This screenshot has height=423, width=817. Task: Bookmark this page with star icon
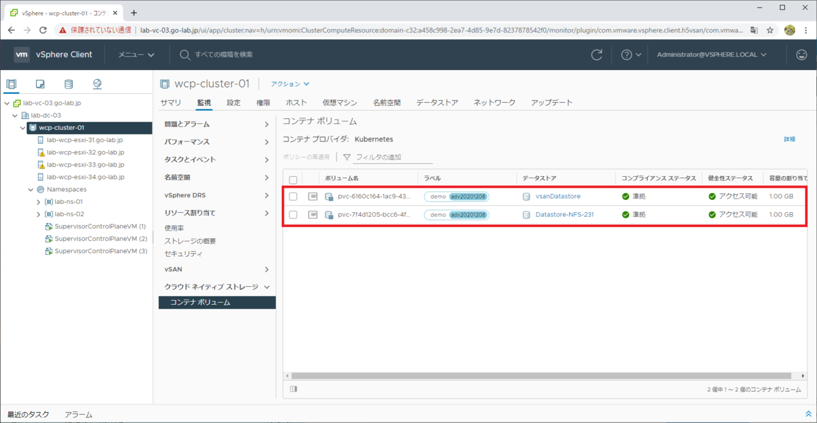770,30
